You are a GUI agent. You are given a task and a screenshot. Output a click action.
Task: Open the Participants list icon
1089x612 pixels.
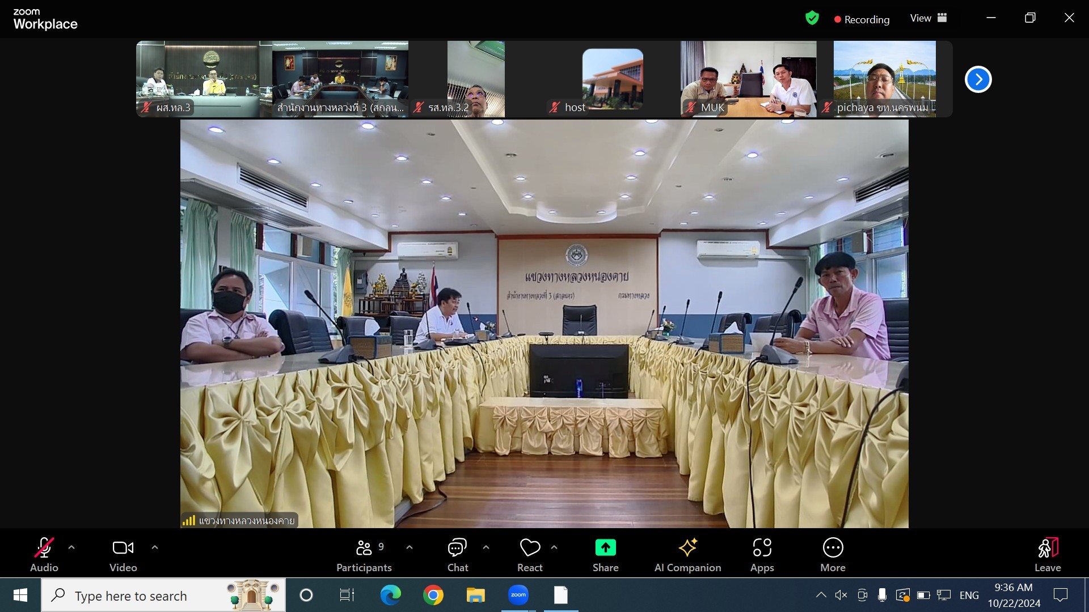tap(364, 548)
